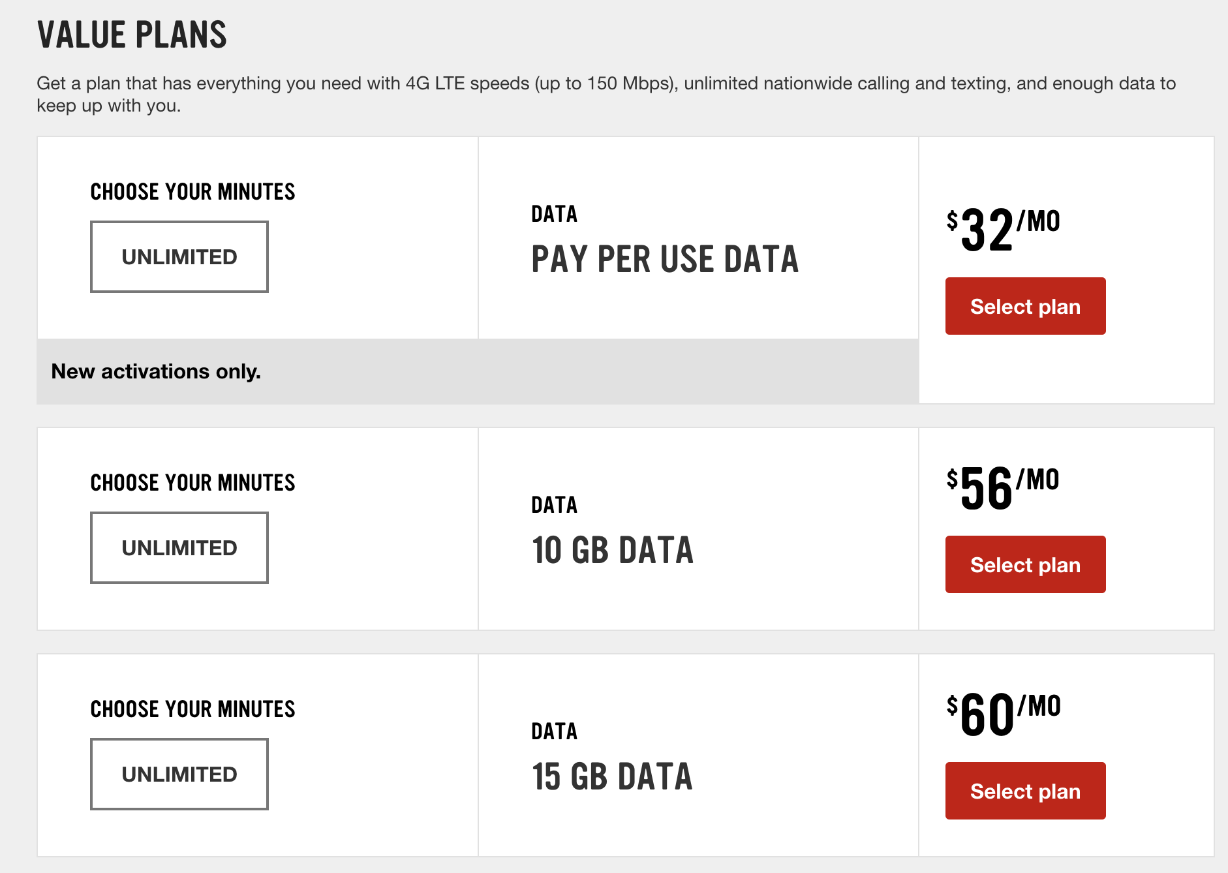
Task: Click the 15 GB DATA label
Action: coord(612,777)
